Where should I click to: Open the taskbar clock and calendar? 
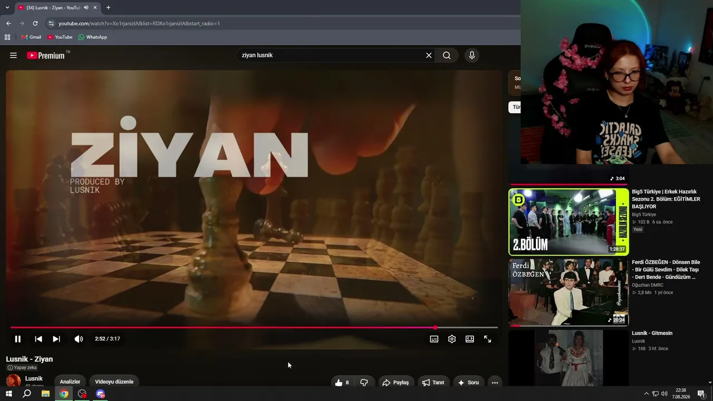pos(680,394)
